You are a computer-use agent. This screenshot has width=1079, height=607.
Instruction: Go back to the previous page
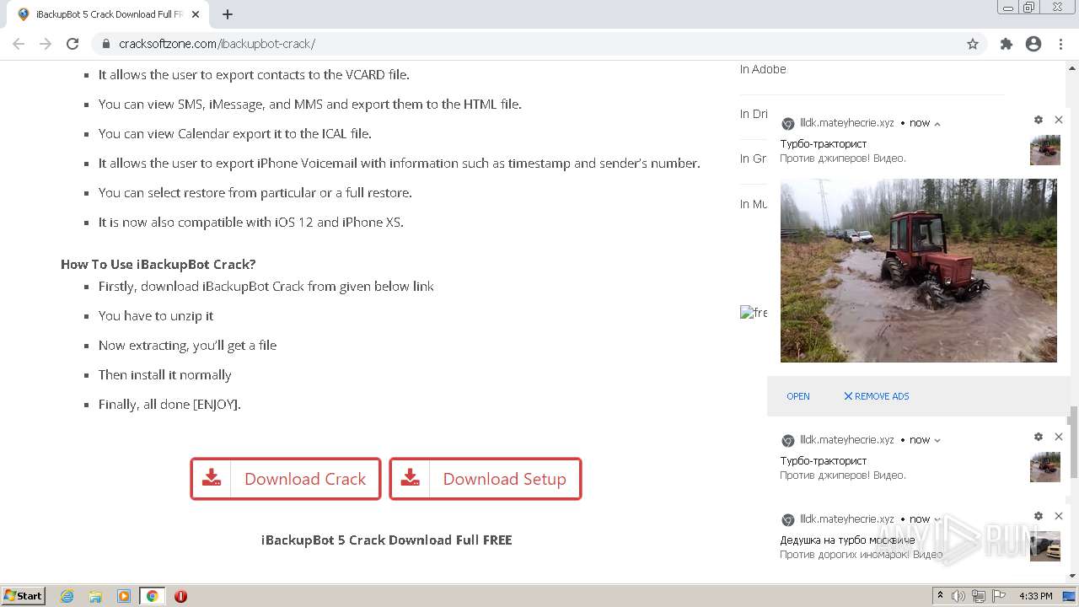pos(19,44)
